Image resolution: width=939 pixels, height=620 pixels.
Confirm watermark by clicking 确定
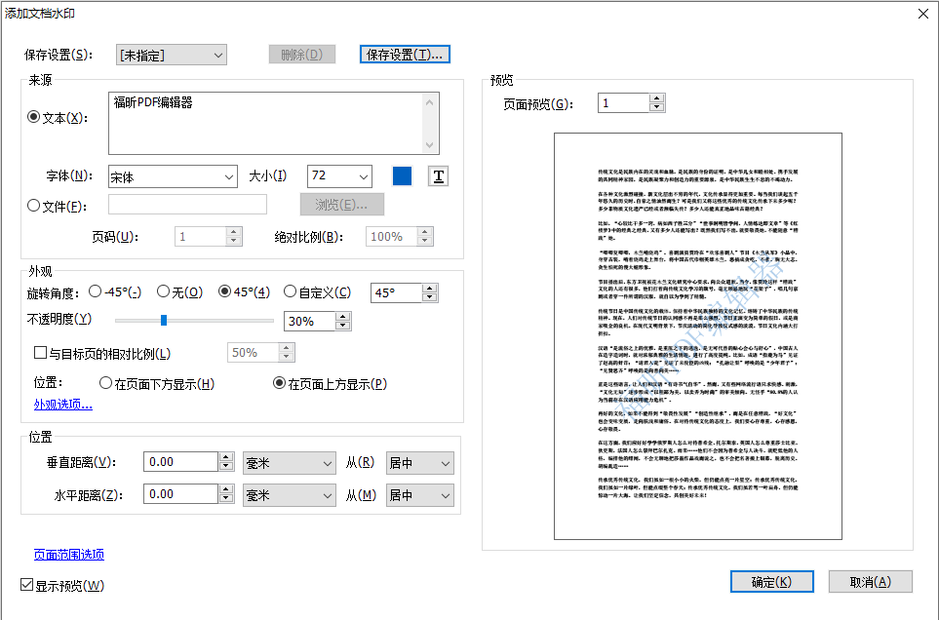(x=770, y=581)
